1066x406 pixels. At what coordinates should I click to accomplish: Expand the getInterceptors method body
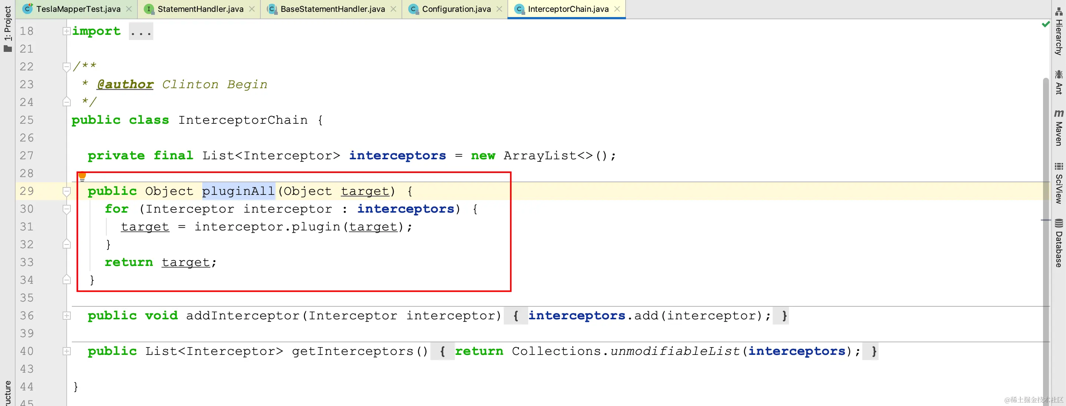coord(66,352)
